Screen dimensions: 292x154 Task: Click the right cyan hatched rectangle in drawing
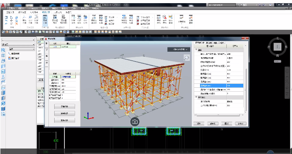point(174,131)
